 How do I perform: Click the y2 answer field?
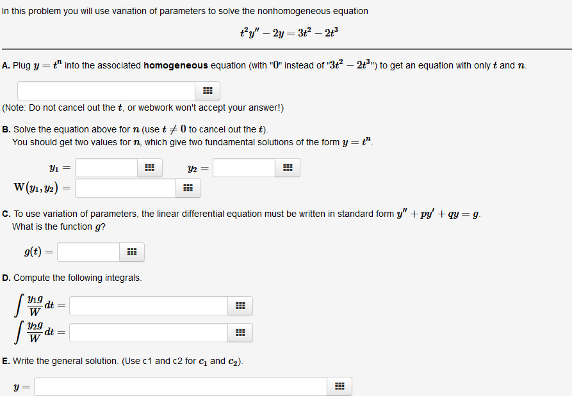pyautogui.click(x=243, y=167)
